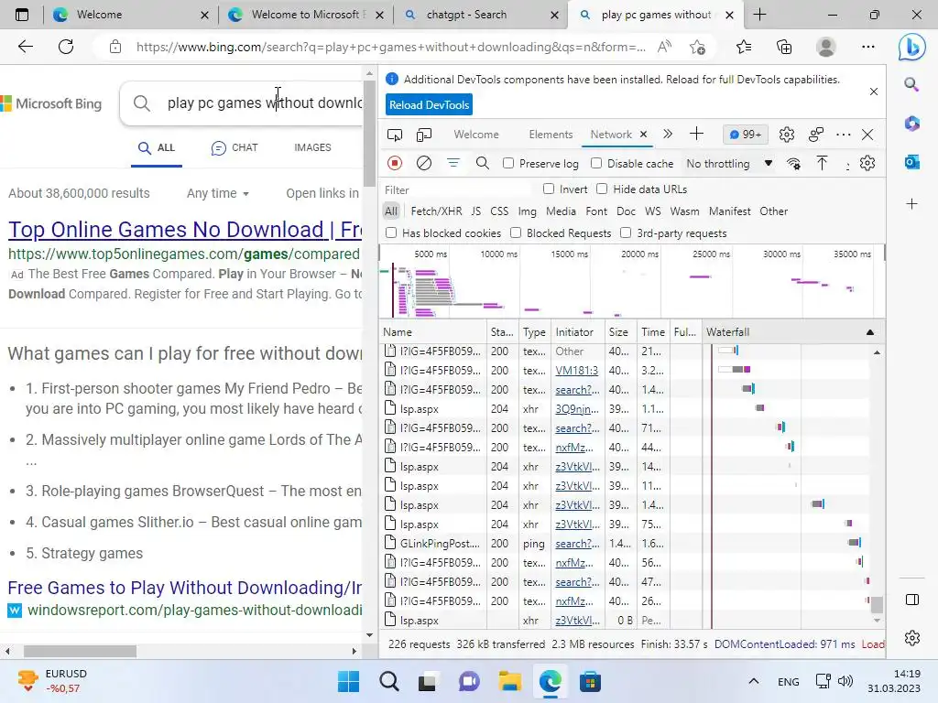The image size is (938, 703).
Task: Add a new DevTools tool with plus icon
Action: [696, 134]
